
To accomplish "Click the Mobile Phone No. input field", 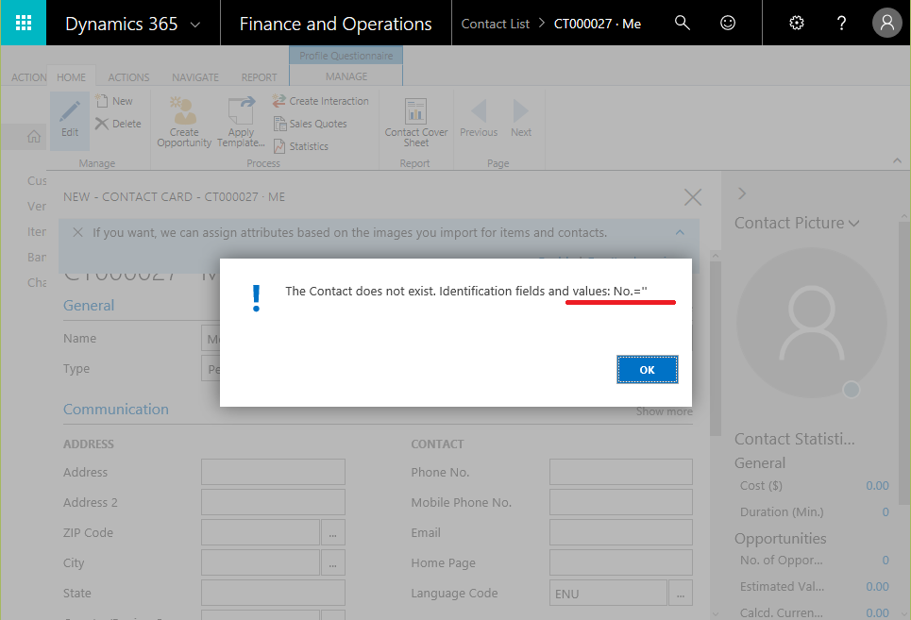I will tap(621, 502).
